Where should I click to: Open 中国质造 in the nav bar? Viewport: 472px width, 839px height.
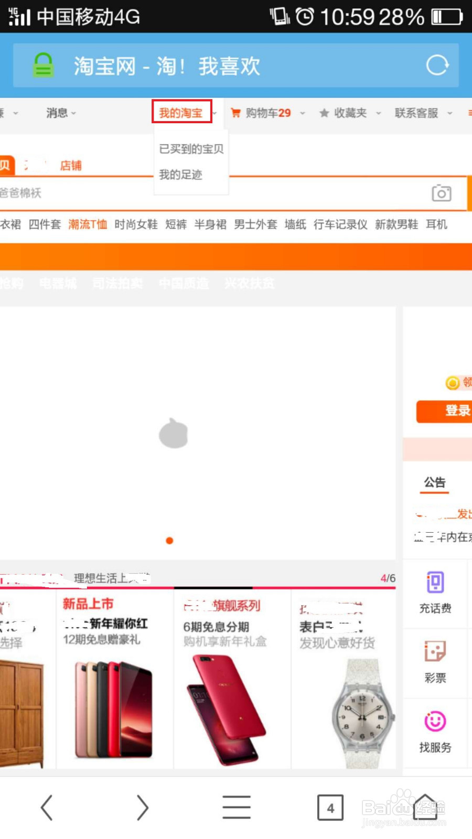pyautogui.click(x=184, y=284)
